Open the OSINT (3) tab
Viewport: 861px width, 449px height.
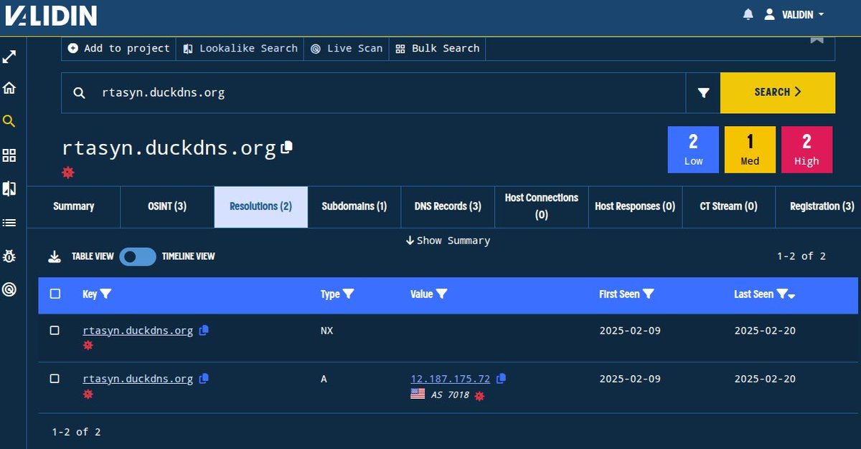click(x=166, y=206)
